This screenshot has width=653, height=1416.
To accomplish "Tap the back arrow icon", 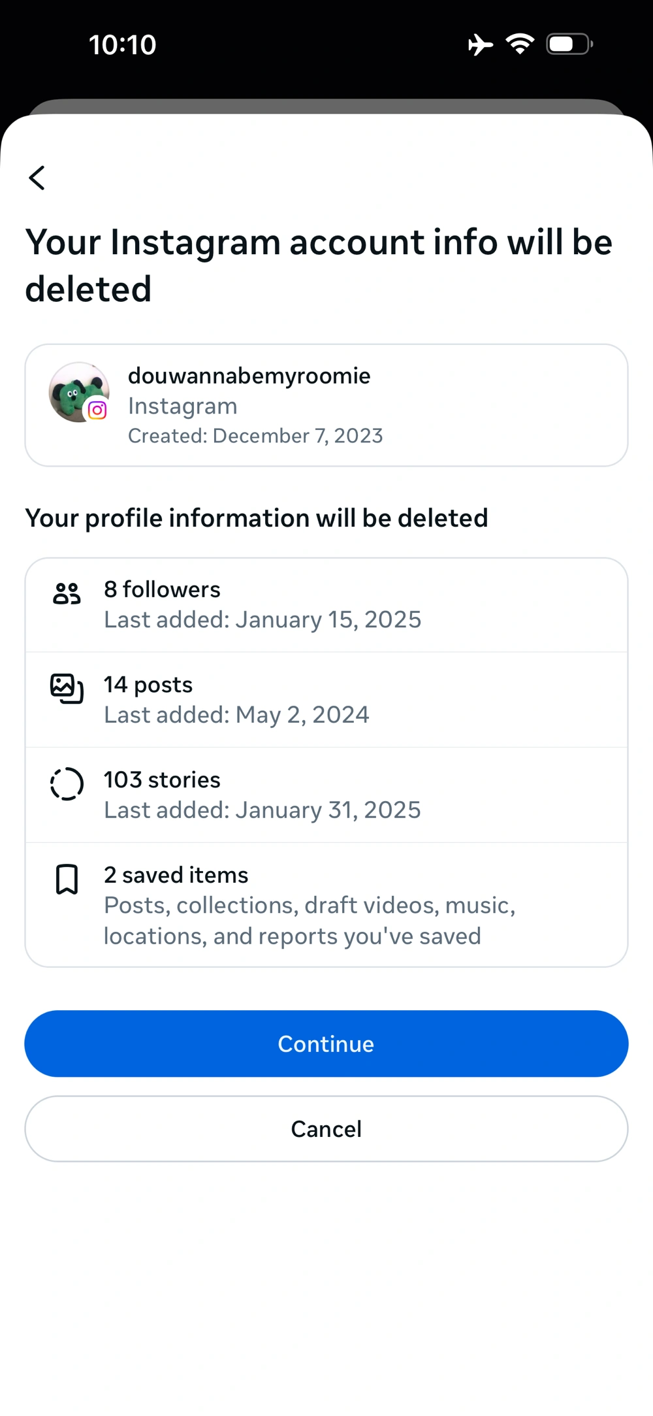I will 37,178.
